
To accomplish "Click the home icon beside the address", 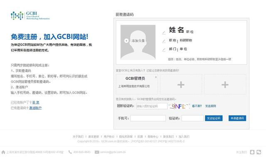I will point(3,152).
